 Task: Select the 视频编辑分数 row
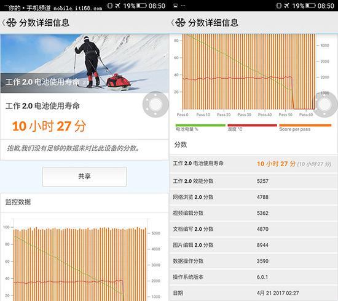253,213
